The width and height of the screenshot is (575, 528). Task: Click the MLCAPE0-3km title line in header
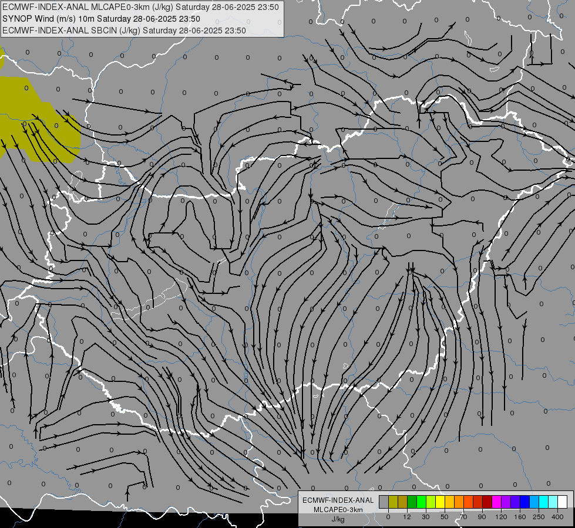point(140,7)
